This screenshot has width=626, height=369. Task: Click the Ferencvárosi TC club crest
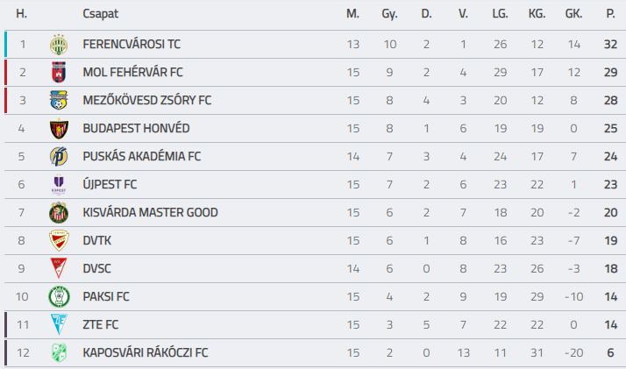click(x=59, y=45)
